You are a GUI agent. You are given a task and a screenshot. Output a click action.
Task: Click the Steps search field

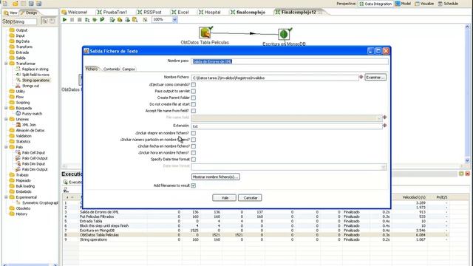tap(27, 21)
